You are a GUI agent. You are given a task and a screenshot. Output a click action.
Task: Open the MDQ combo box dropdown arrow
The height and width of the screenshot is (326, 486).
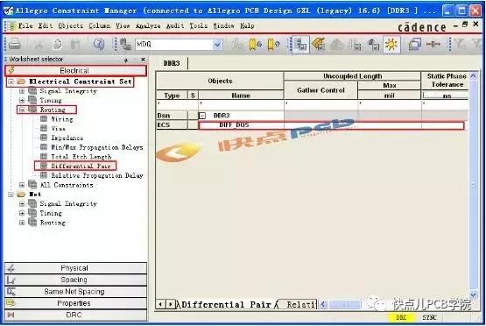pos(217,45)
